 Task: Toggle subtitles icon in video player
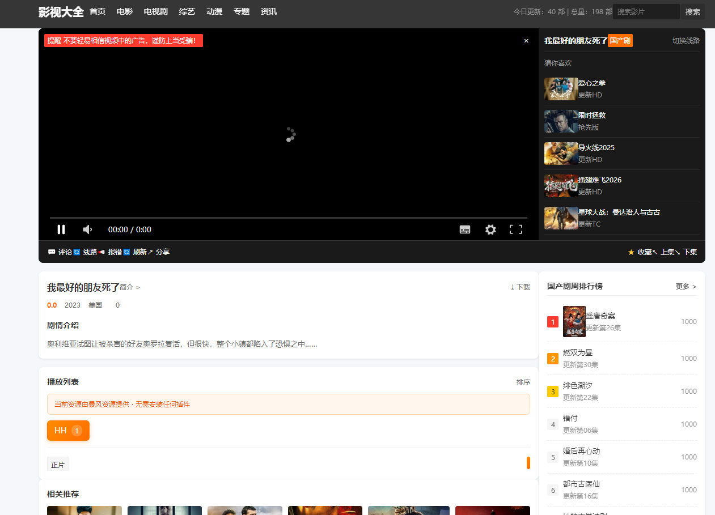(x=465, y=229)
